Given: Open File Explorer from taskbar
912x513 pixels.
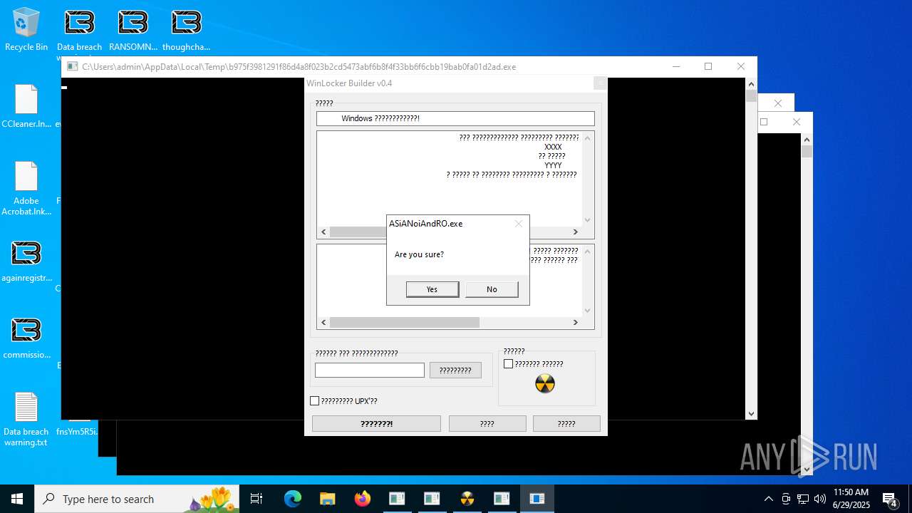Looking at the screenshot, I should click(328, 499).
